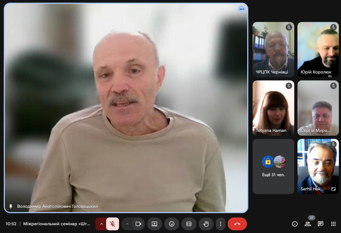341x233 pixels.
Task: Show the participants list panel
Action: coord(308,224)
